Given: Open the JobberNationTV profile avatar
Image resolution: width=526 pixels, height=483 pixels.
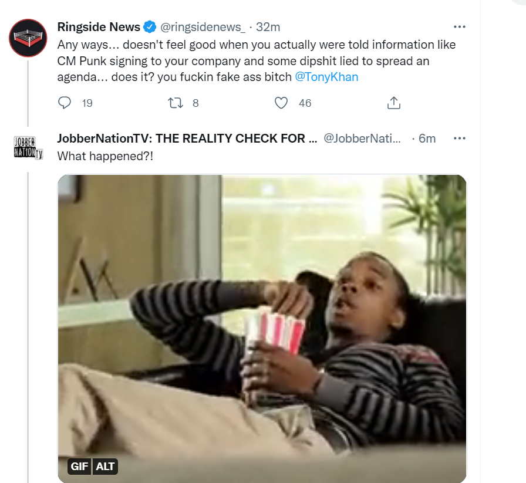Looking at the screenshot, I should pyautogui.click(x=28, y=147).
